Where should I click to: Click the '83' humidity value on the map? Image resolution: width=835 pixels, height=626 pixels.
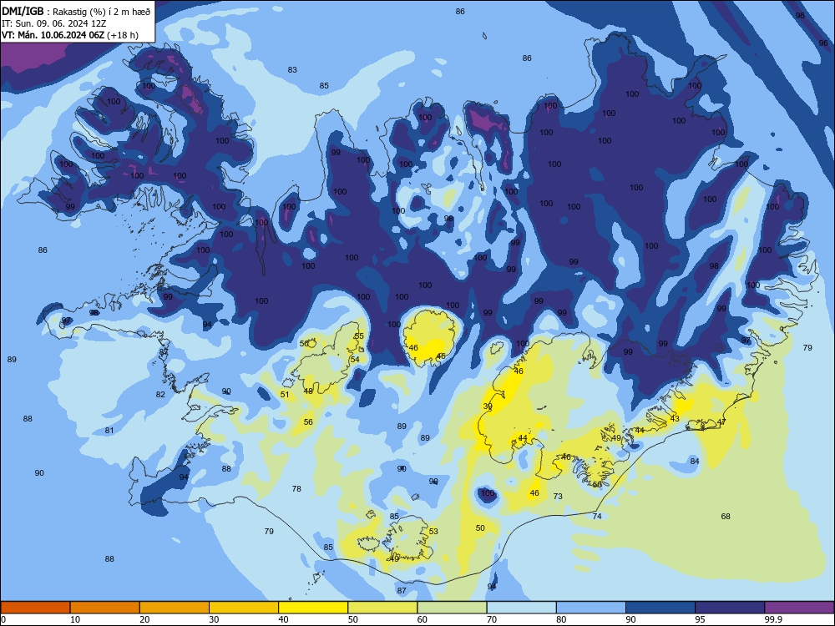pyautogui.click(x=292, y=70)
